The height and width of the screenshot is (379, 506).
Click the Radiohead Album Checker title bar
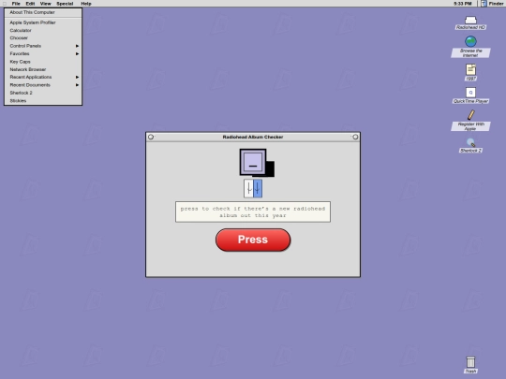[x=253, y=137]
